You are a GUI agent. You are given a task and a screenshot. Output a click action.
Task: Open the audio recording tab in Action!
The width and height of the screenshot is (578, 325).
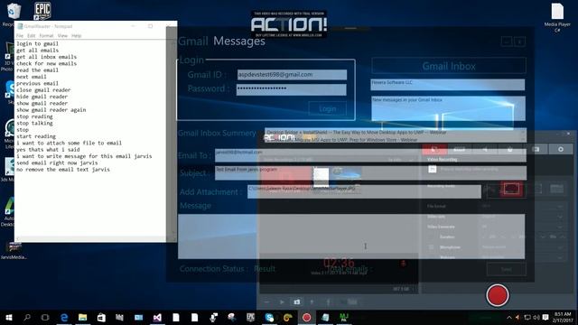pyautogui.click(x=485, y=149)
